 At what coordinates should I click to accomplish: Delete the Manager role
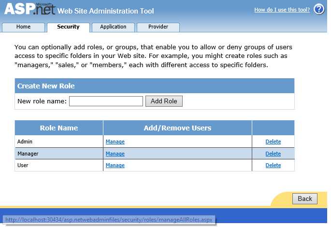click(273, 154)
